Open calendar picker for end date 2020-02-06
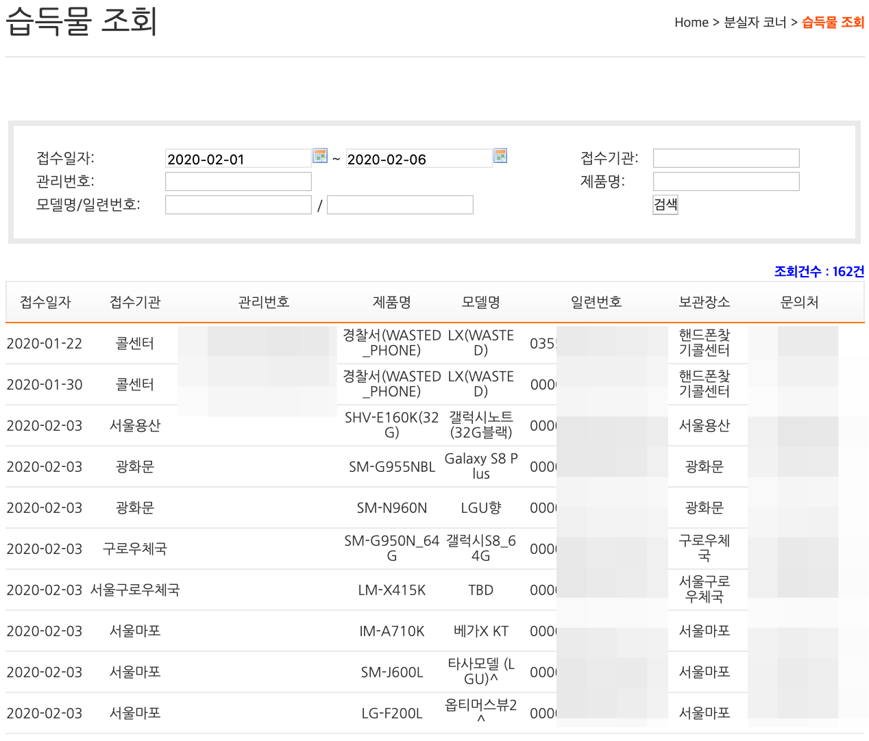Screen dimensions: 869x741 click(x=500, y=155)
